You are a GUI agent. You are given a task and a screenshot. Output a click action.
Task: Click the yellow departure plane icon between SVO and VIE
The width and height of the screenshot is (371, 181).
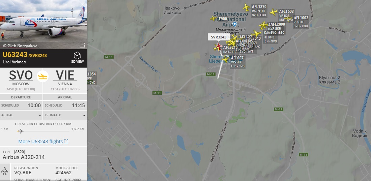tap(43, 77)
